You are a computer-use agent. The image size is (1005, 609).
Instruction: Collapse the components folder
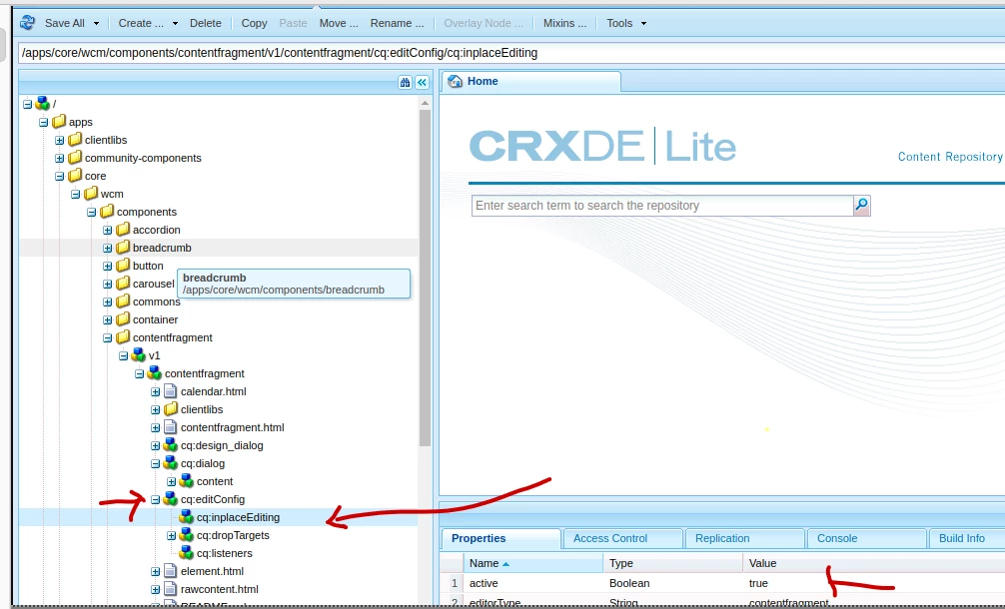[x=92, y=212]
